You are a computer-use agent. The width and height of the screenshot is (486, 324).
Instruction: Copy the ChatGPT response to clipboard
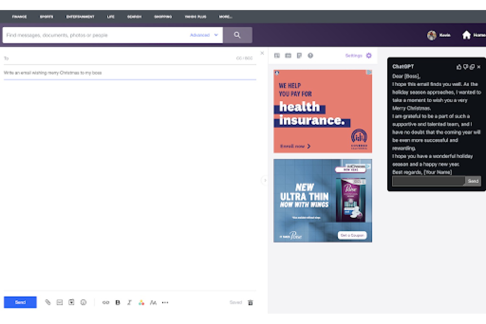point(472,67)
